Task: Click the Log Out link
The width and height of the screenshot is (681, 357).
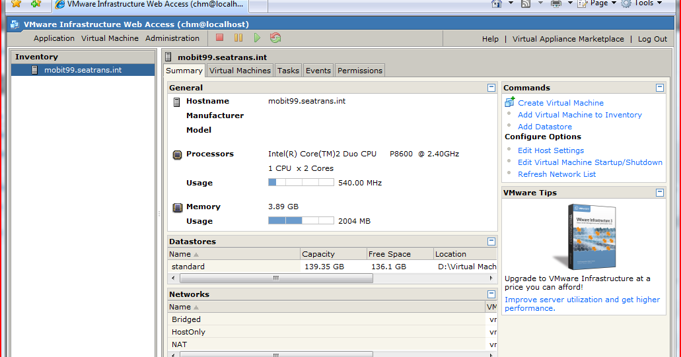Action: pyautogui.click(x=653, y=39)
